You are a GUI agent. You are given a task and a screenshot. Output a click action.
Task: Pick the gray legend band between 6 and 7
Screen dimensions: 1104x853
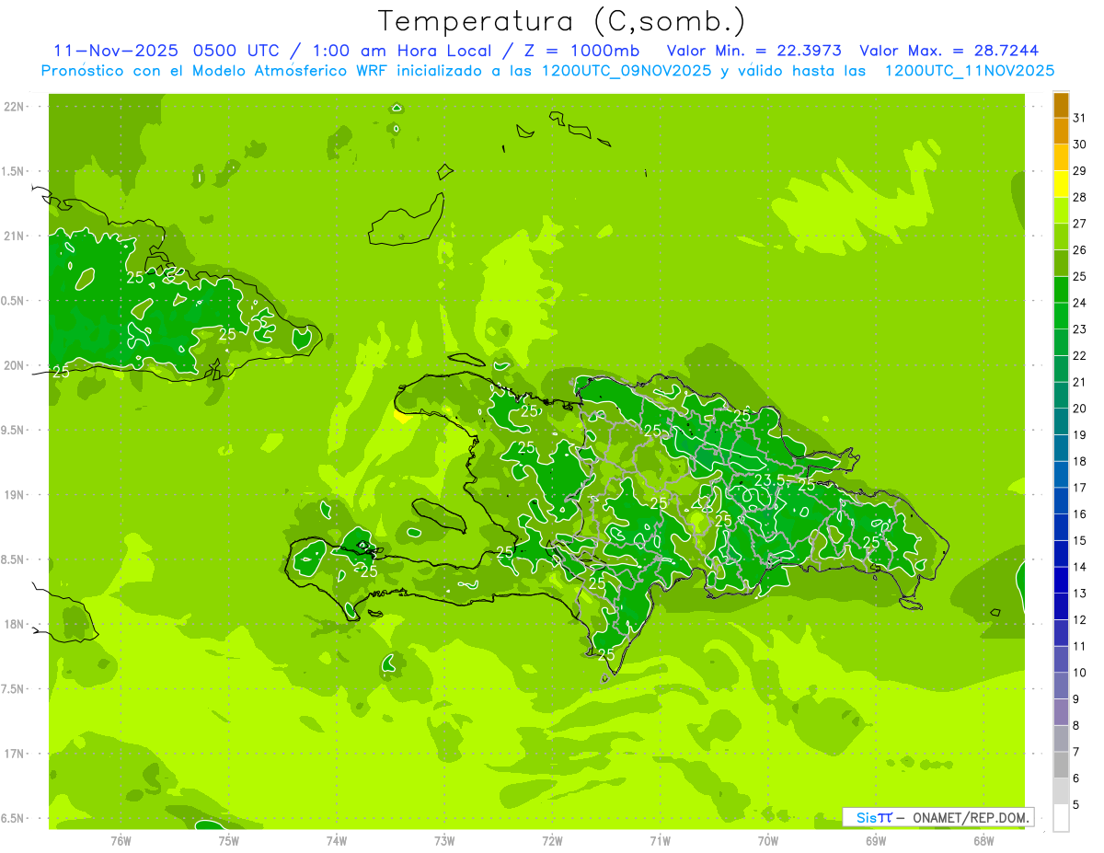(1061, 766)
